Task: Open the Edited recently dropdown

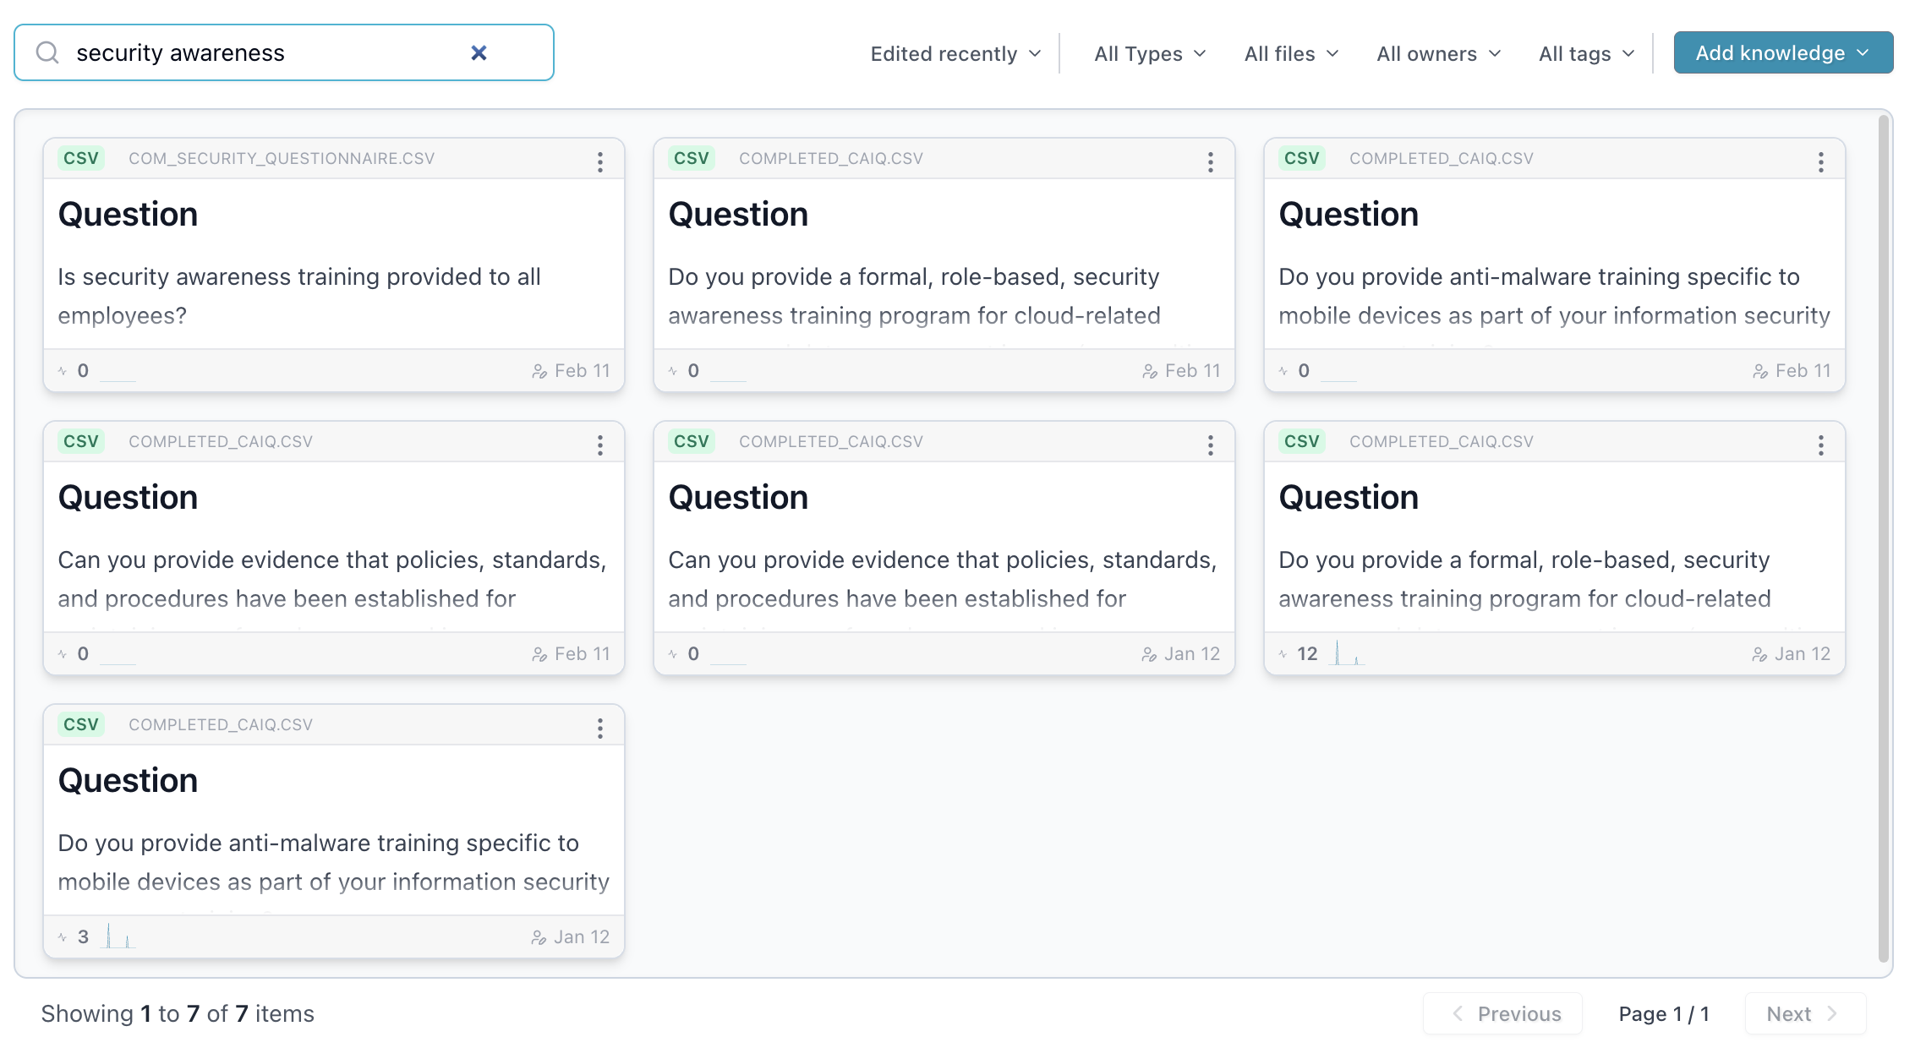Action: coord(954,52)
